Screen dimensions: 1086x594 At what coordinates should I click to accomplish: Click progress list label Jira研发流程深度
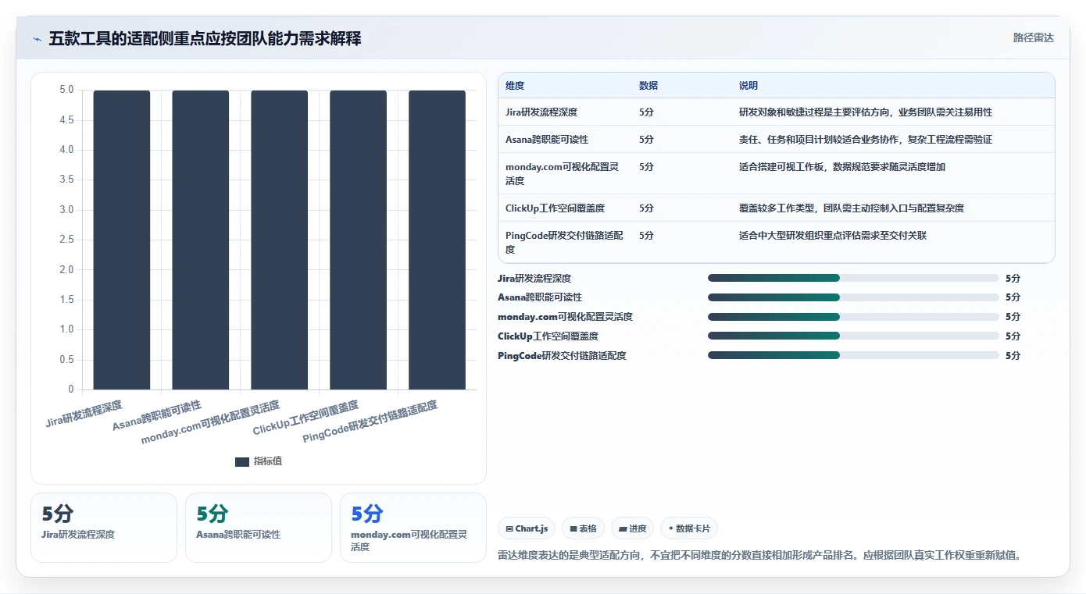[x=534, y=278]
